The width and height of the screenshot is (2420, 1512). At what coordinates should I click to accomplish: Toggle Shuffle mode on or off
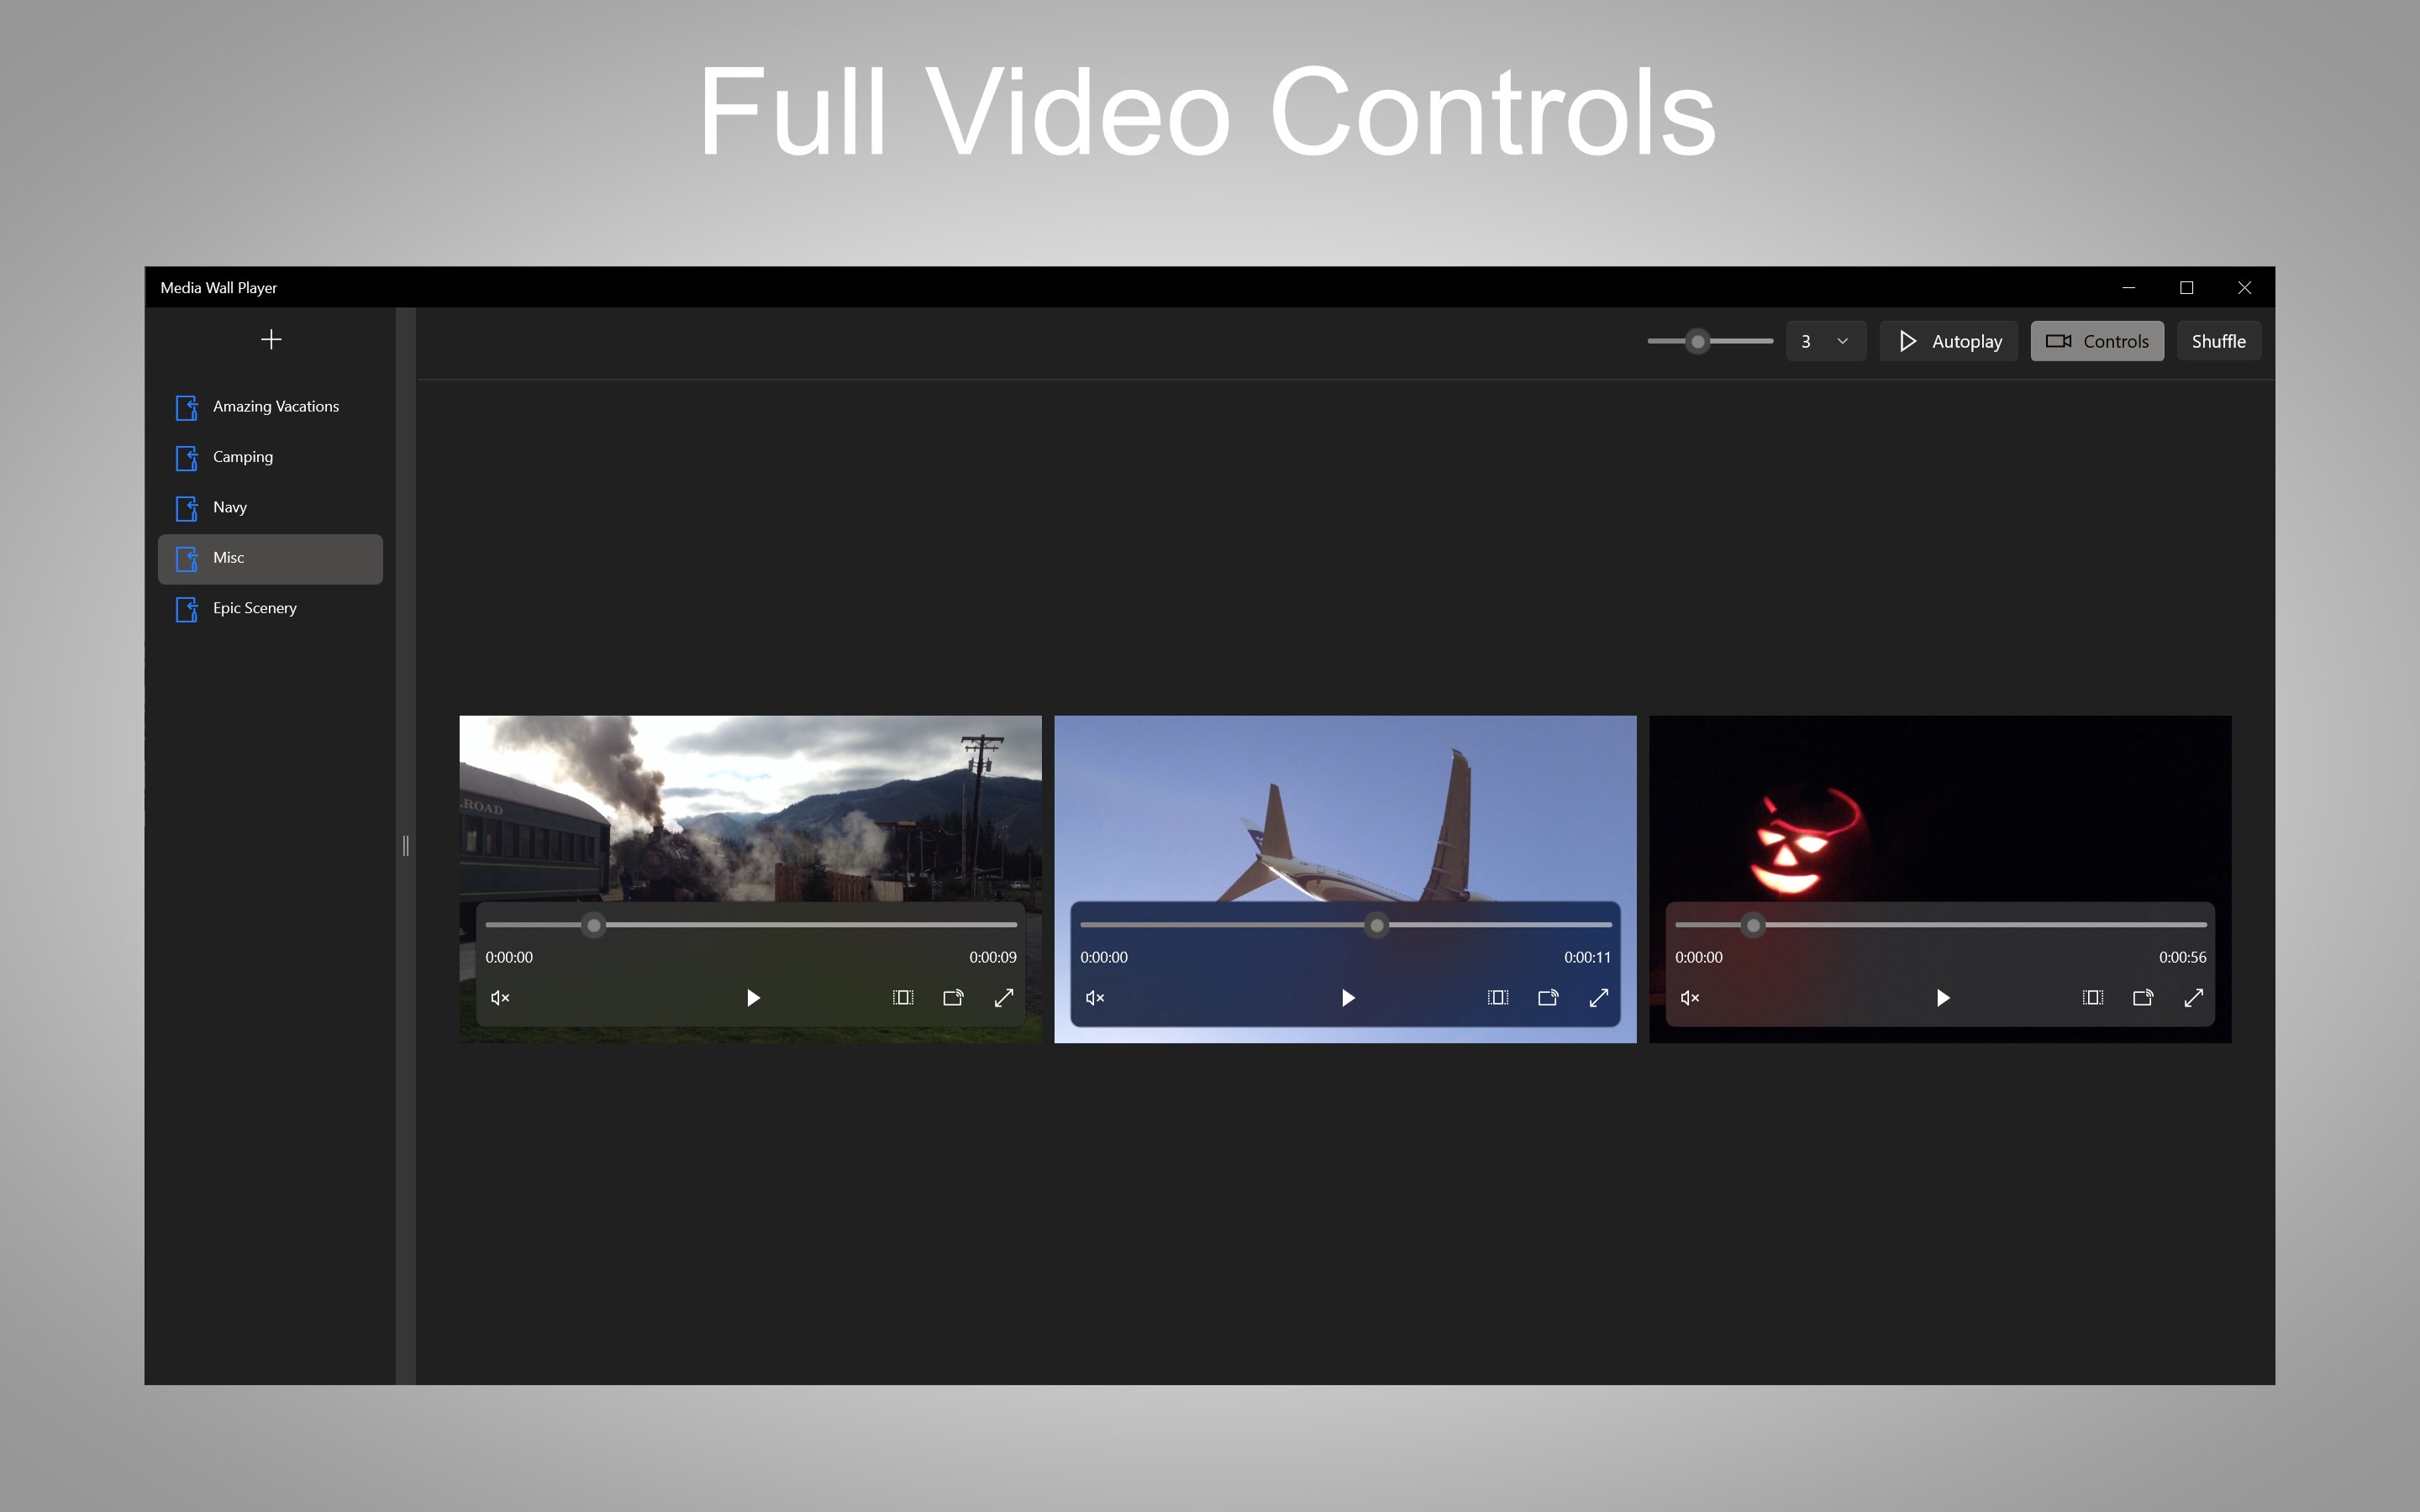tap(2220, 339)
